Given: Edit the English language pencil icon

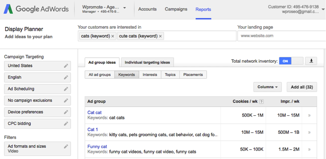Looking at the screenshot, I should [66, 77].
